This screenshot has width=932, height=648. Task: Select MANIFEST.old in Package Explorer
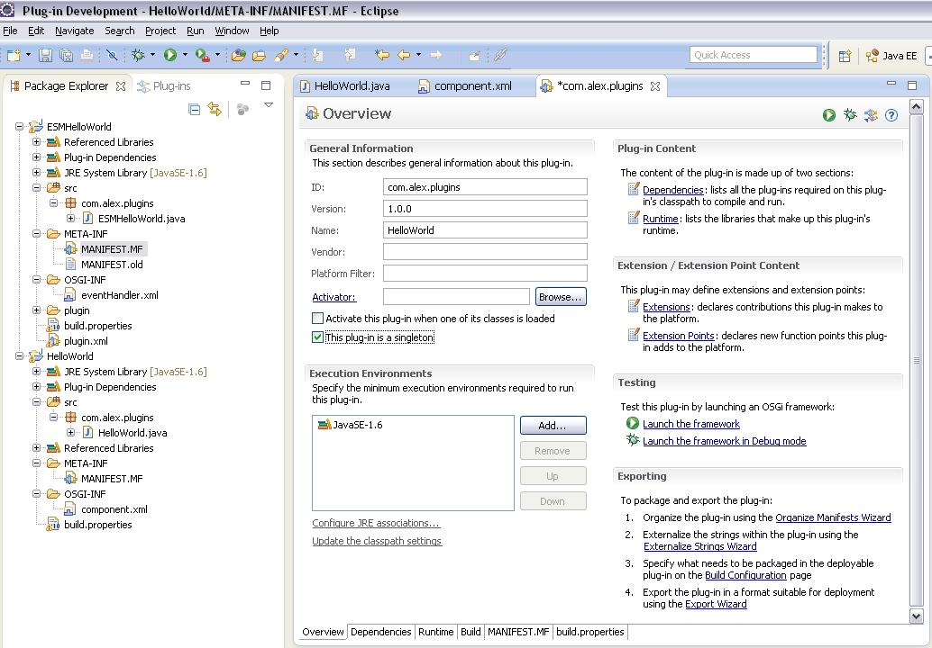pos(112,264)
